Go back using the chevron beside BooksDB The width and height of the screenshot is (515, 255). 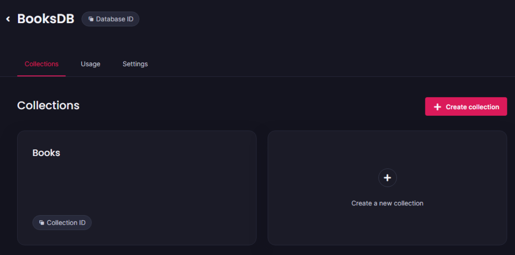click(x=8, y=19)
